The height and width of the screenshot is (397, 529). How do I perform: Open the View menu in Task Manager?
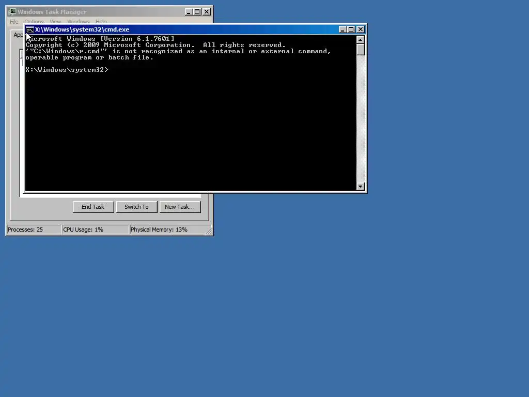click(x=55, y=22)
